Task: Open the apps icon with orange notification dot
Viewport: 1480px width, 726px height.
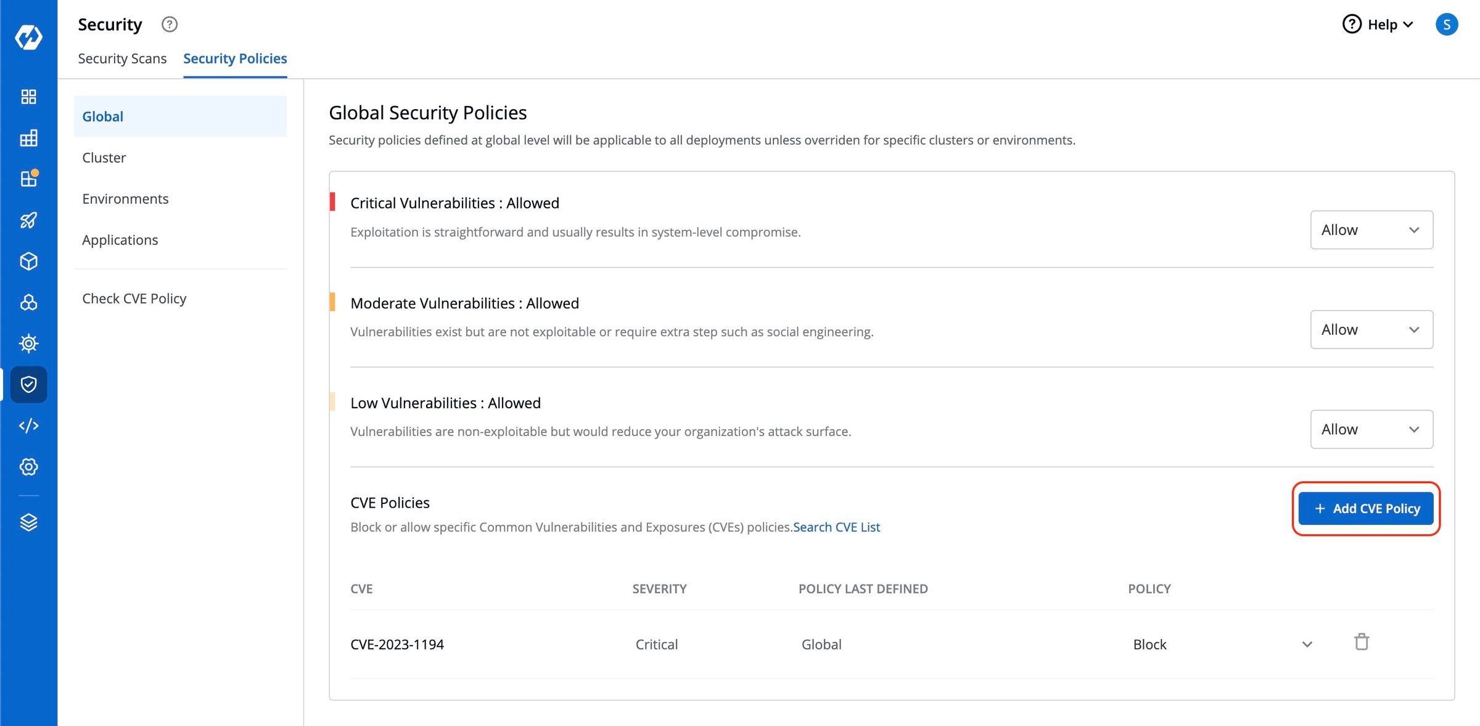Action: 28,179
